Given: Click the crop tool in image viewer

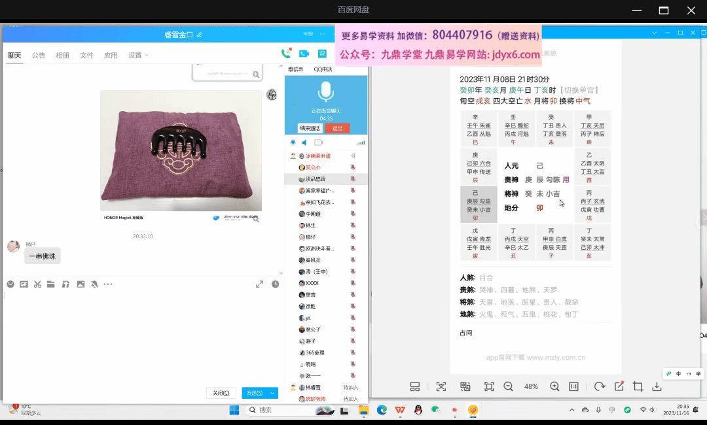Looking at the screenshot, I should [638, 386].
